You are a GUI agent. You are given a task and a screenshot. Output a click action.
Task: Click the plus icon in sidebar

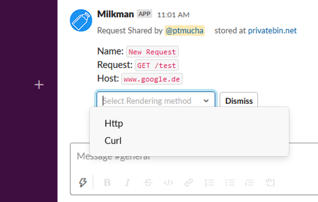39,85
